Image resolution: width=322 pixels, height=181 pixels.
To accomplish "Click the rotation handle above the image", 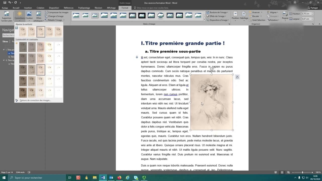I will 212,69.
